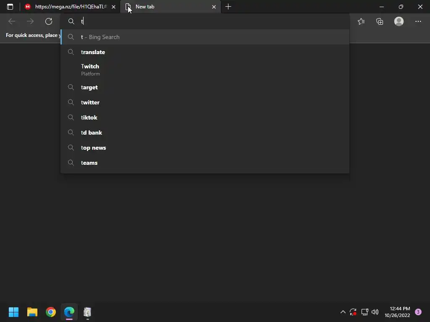Launch Google Chrome from the taskbar
Viewport: 430px width, 322px height.
pyautogui.click(x=51, y=312)
